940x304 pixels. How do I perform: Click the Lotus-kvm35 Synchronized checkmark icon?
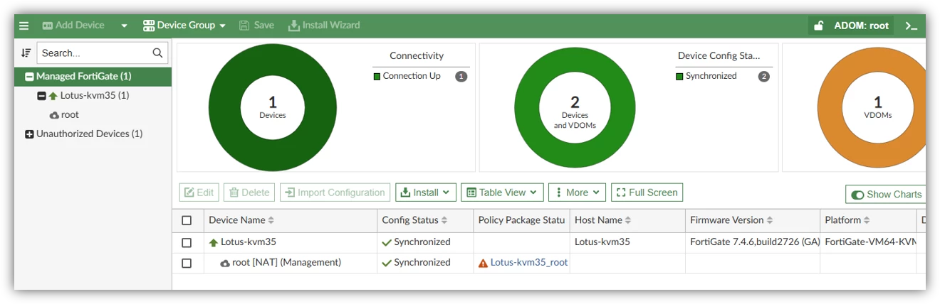point(387,243)
